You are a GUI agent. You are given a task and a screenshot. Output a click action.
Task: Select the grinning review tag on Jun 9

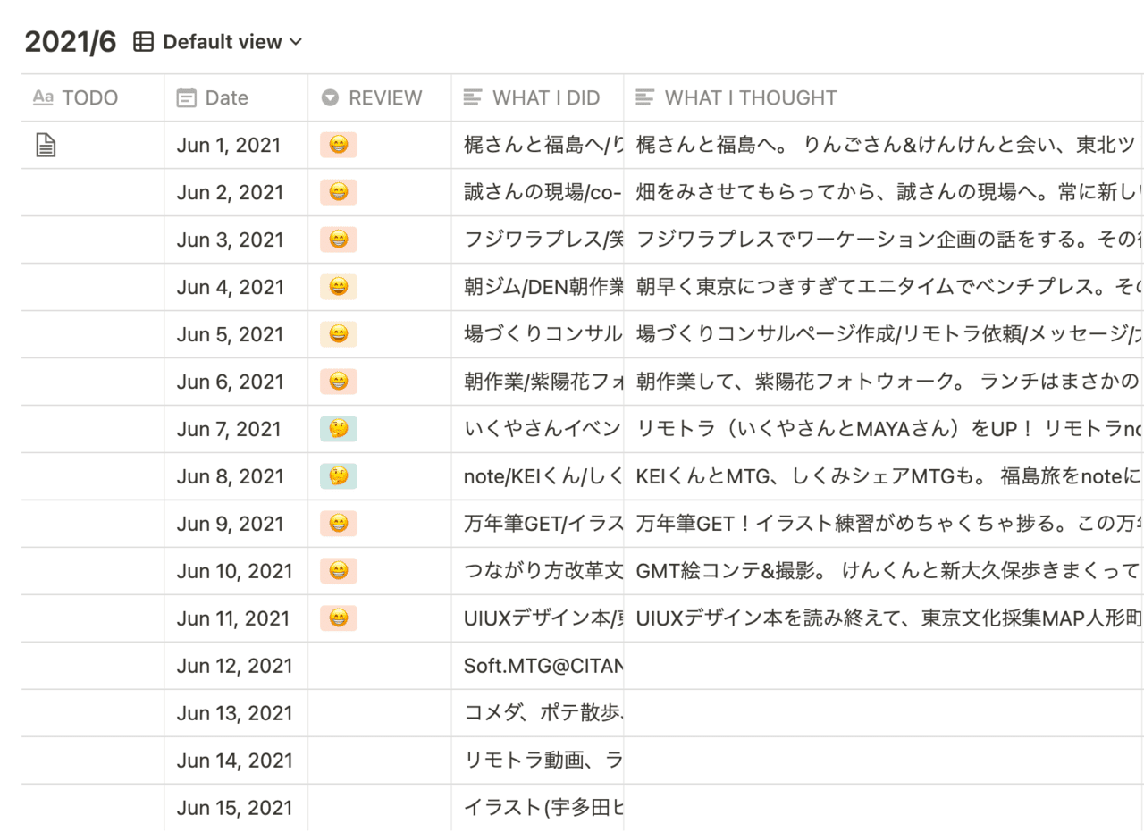click(x=338, y=524)
